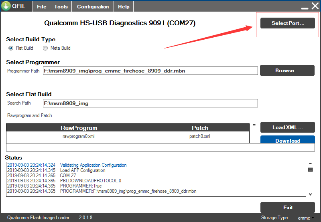Click the status log down chevron
The height and width of the screenshot is (222, 321).
click(x=310, y=194)
